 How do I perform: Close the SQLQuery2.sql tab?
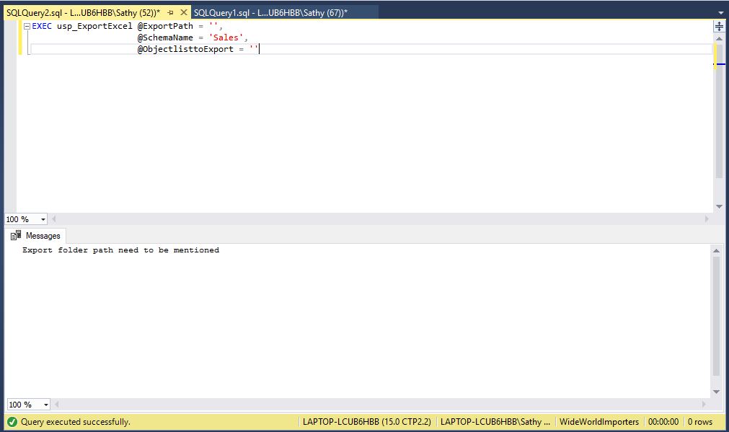point(184,12)
